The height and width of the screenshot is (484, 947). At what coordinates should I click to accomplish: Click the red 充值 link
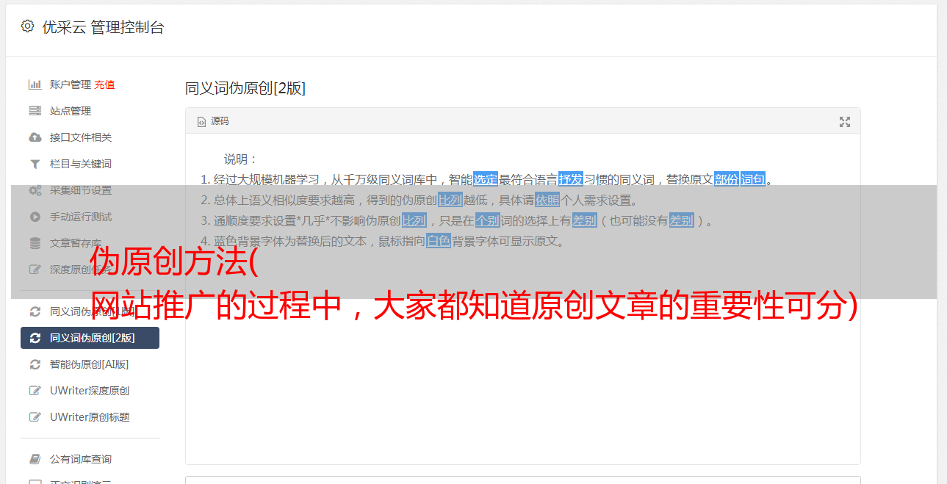point(104,84)
